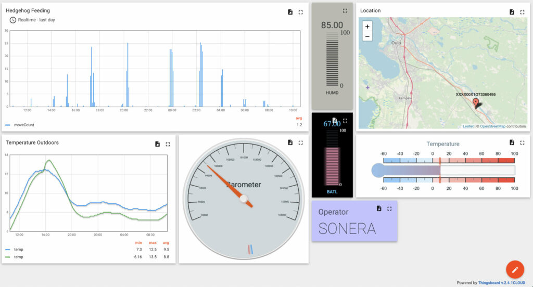This screenshot has width=533, height=287.
Task: Expand Hedgehog Feeding widget to fullscreen
Action: [x=300, y=12]
